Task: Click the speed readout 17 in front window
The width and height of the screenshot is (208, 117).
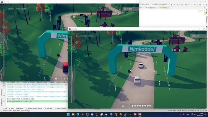Action: pos(123,106)
